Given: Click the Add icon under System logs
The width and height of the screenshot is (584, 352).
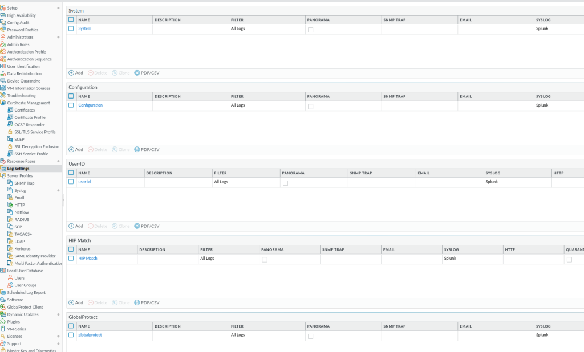Looking at the screenshot, I should [x=71, y=73].
